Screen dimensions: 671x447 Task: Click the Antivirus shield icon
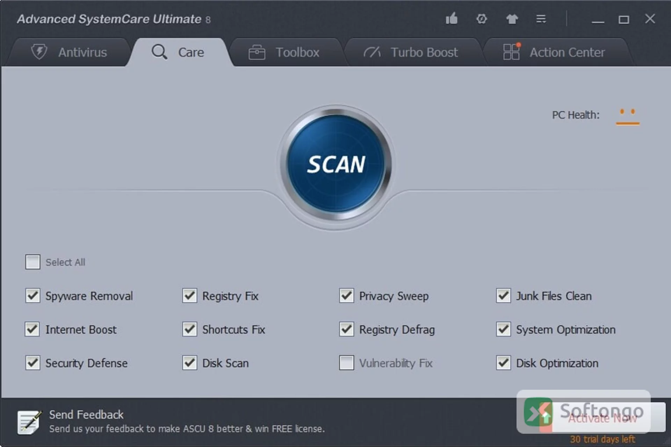pos(39,52)
